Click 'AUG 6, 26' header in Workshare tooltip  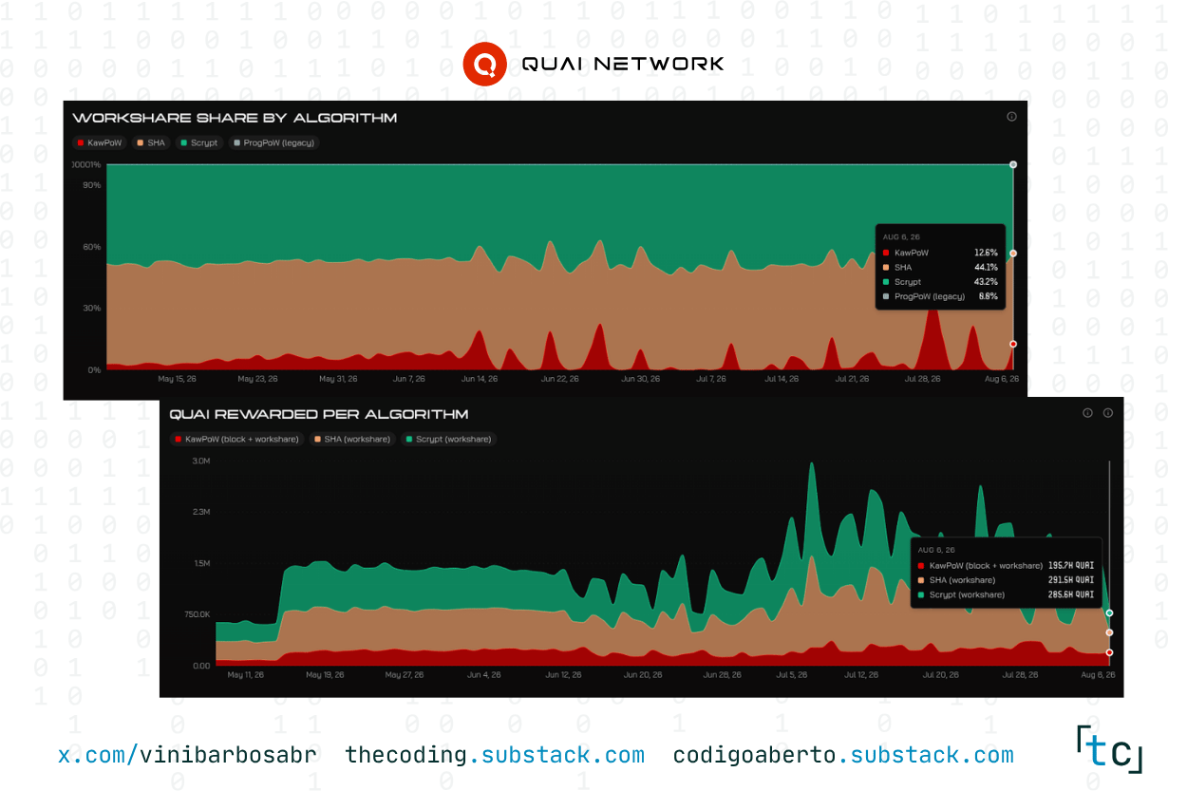[x=901, y=236]
